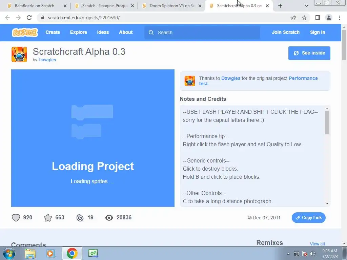Click the search magnifier icon
The image size is (347, 260).
point(151,32)
